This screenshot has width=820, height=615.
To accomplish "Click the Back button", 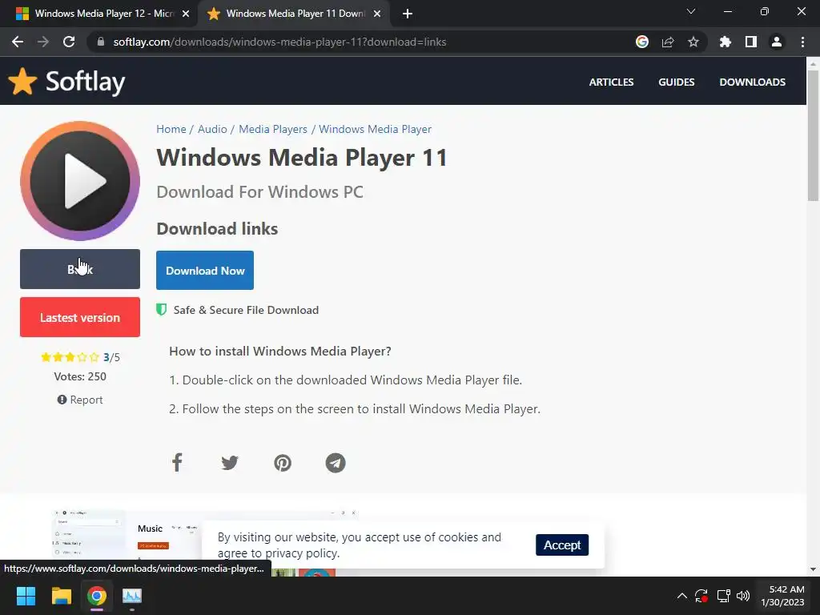I will [x=80, y=269].
